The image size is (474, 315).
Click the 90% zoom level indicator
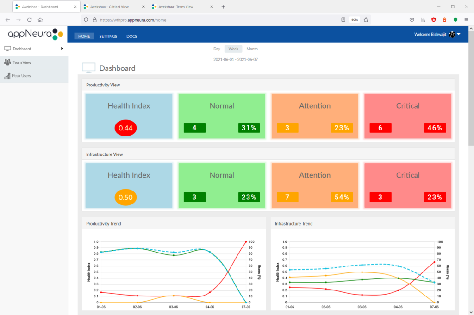pos(354,20)
